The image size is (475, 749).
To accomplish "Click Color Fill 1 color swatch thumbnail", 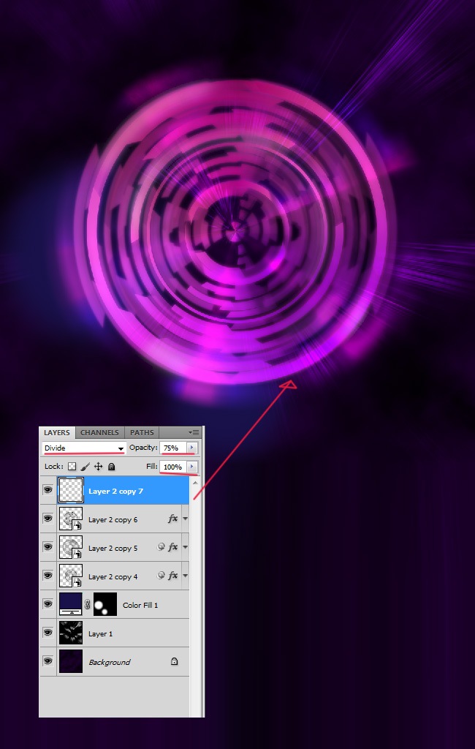I will tap(71, 603).
